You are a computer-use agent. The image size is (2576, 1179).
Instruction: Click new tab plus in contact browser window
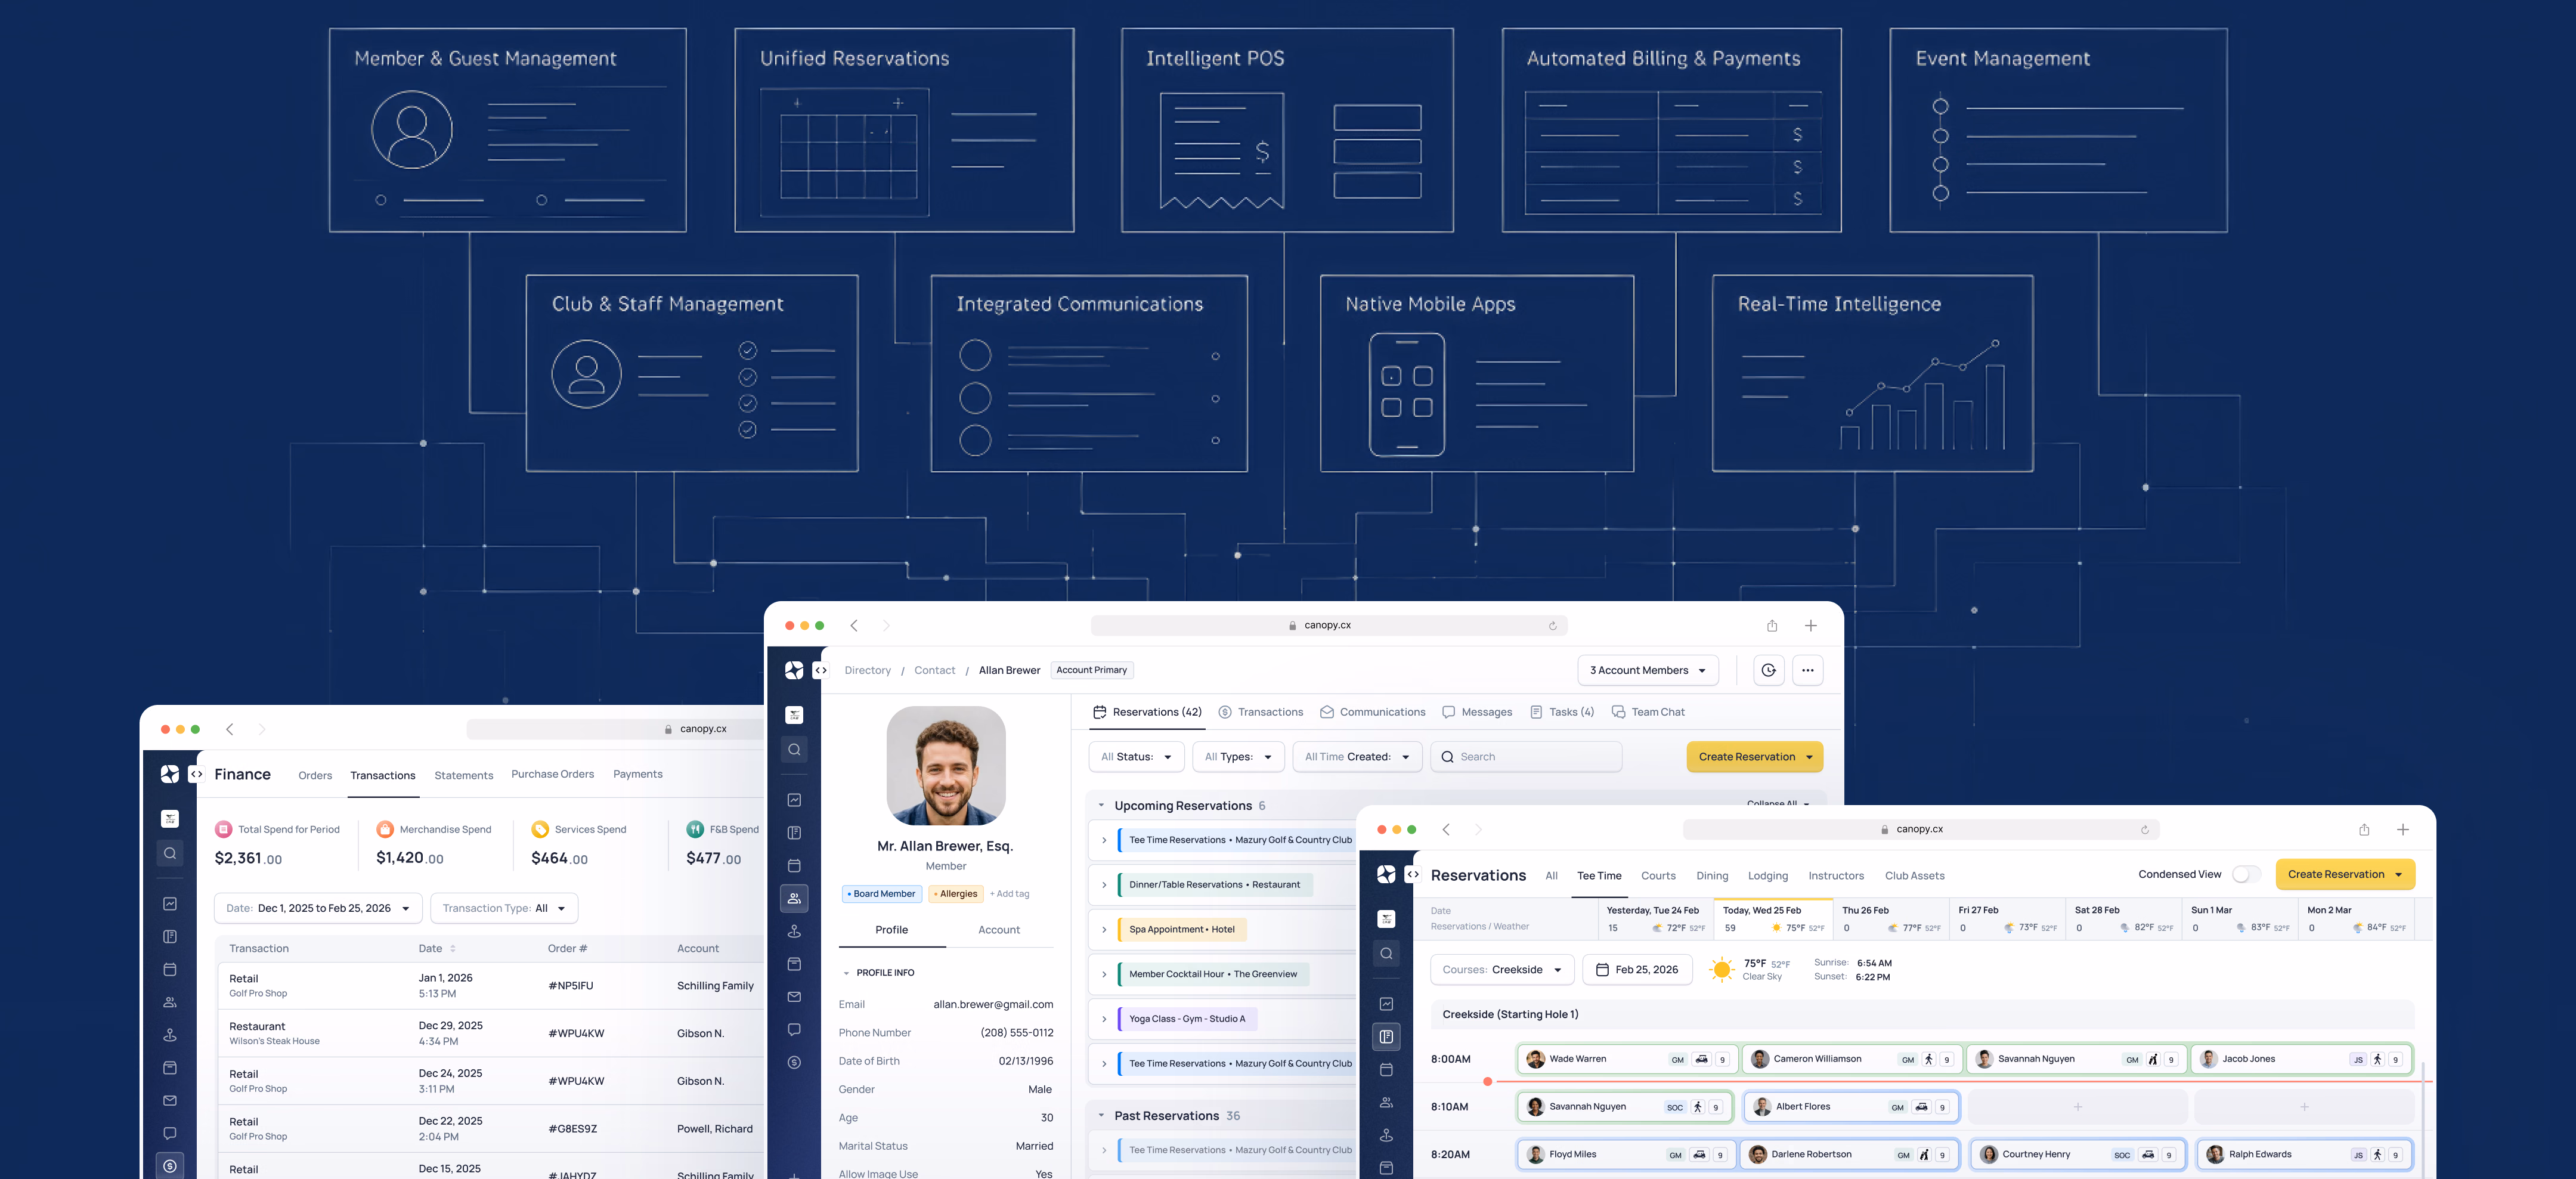pos(1810,625)
